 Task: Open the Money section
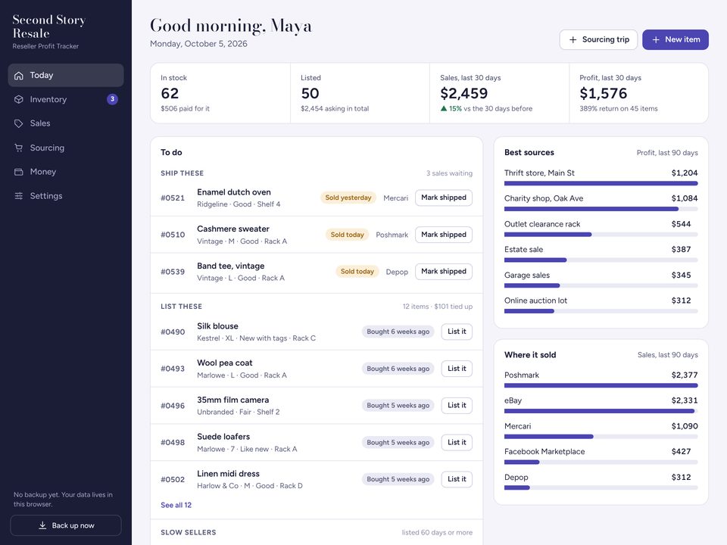(66, 172)
